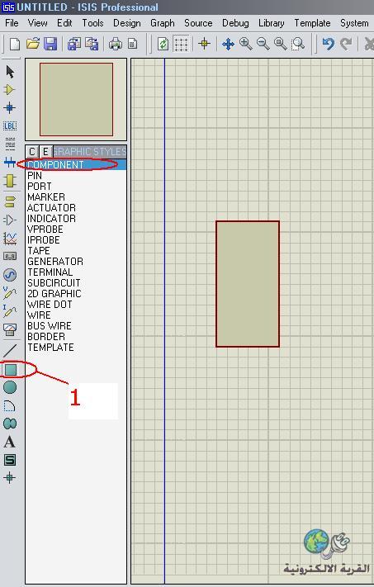The height and width of the screenshot is (587, 374).
Task: Click the 'E' edit style button
Action: click(x=45, y=152)
